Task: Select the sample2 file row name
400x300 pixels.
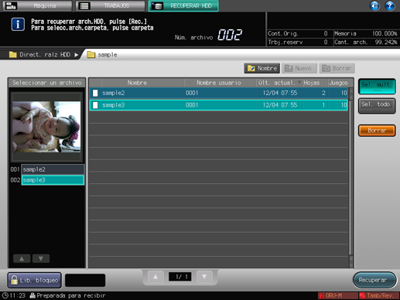Action: click(x=114, y=93)
